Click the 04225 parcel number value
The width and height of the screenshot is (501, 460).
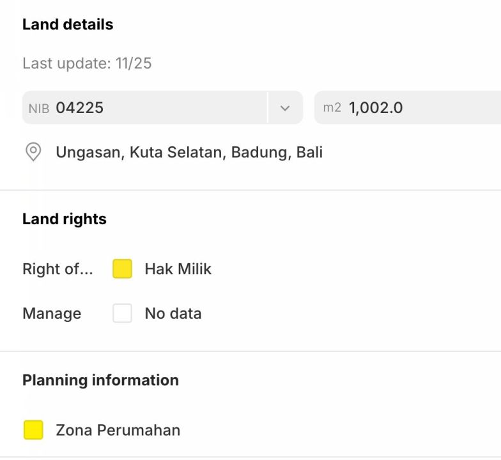(79, 108)
